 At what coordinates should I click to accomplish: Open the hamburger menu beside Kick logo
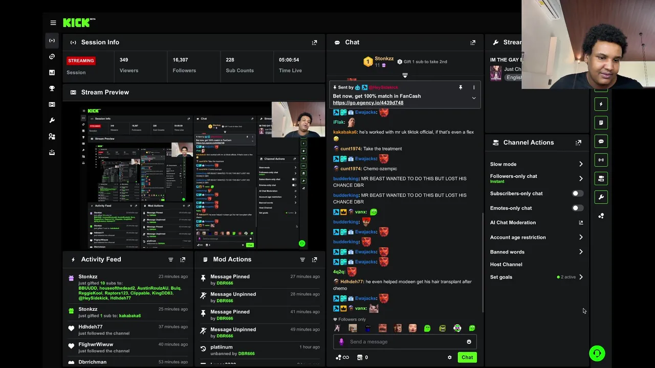click(x=53, y=22)
